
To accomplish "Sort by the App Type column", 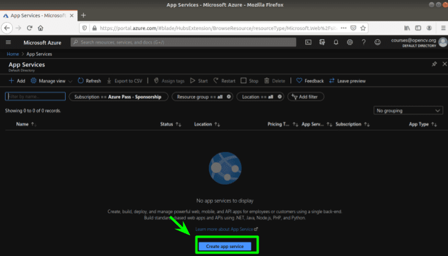I will click(419, 124).
